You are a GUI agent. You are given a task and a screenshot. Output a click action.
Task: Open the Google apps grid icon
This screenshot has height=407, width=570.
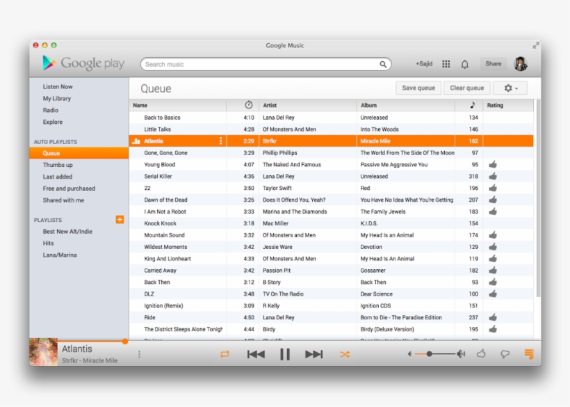(446, 64)
